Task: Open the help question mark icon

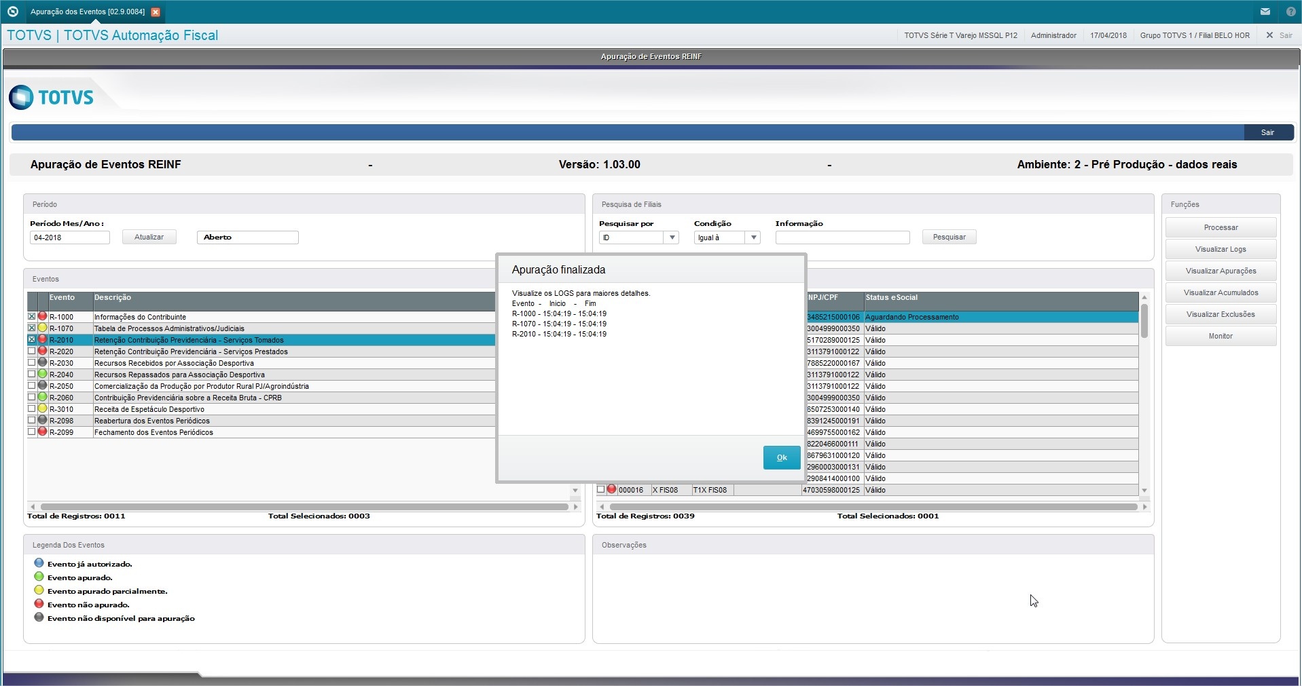Action: [1290, 12]
